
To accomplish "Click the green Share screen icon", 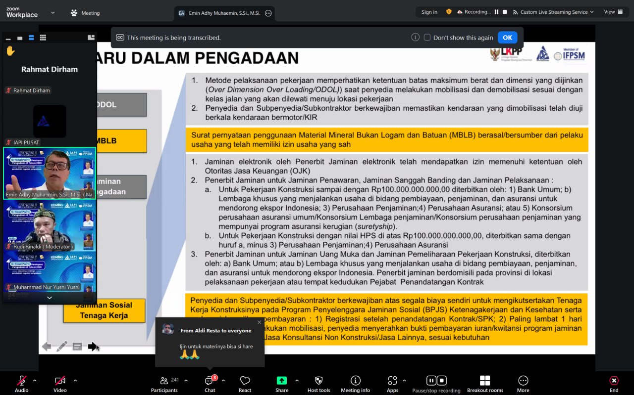I will pos(282,381).
